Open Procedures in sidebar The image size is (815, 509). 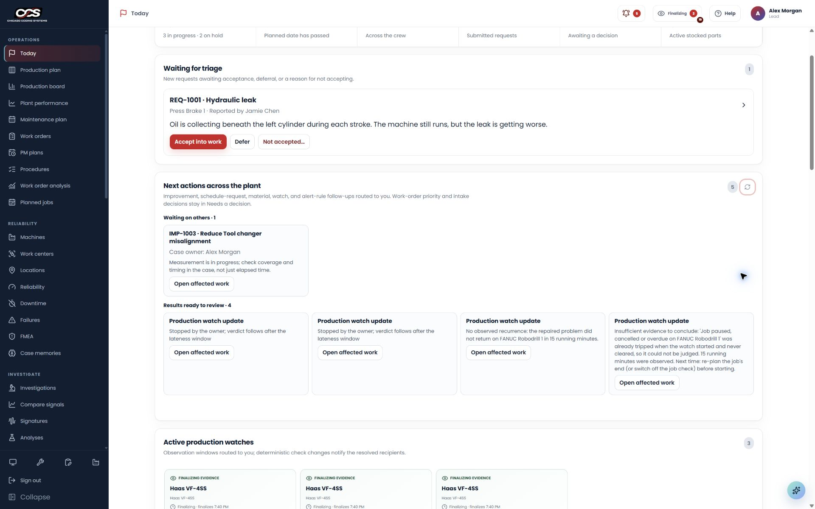[x=53, y=169]
